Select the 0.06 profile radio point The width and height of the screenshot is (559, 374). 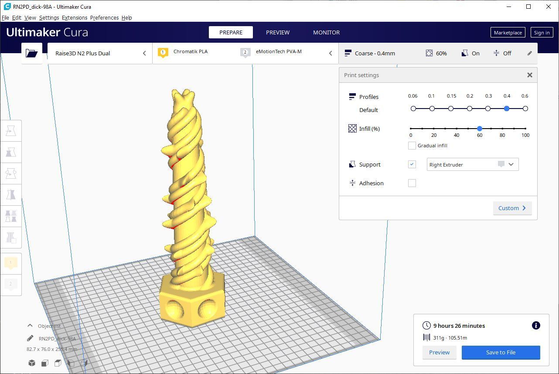[413, 109]
